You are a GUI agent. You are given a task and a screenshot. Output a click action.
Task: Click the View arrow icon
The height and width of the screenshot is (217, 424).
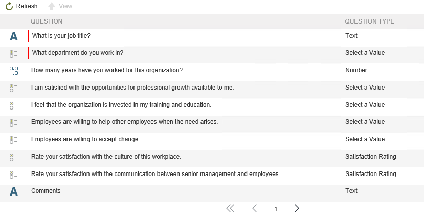point(51,6)
